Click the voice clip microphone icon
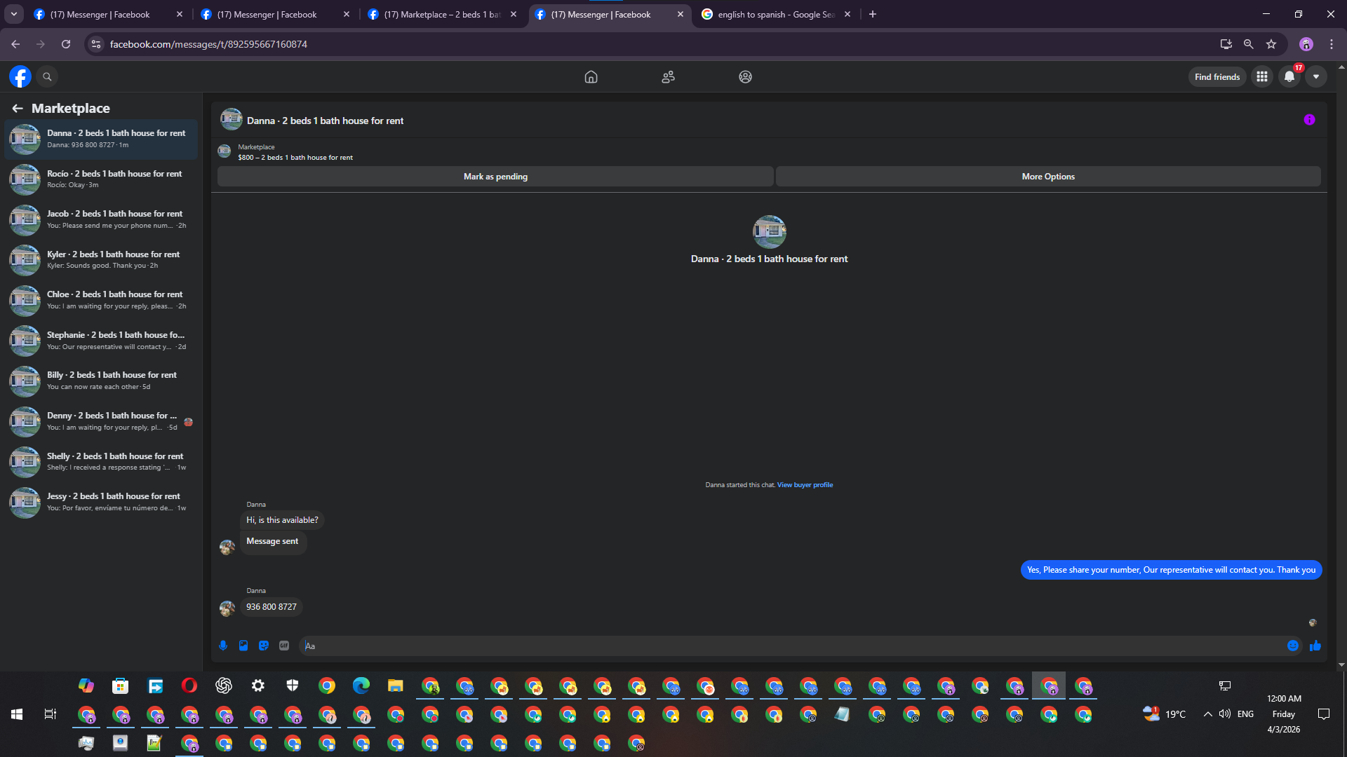The width and height of the screenshot is (1347, 757). (223, 646)
